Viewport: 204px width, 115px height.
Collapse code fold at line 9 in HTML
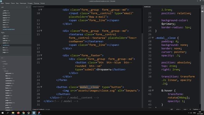(x=41, y=10)
